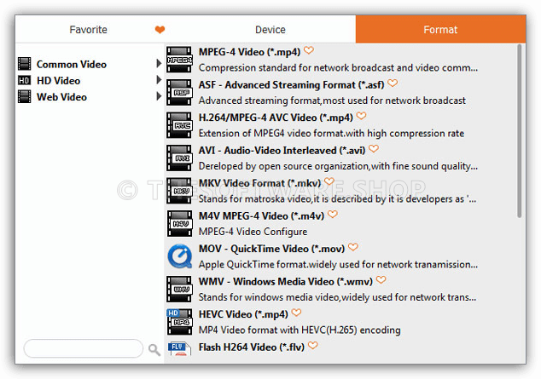
Task: Select the M4V format film icon
Action: (179, 224)
